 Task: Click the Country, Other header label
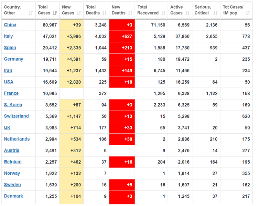click(x=12, y=10)
